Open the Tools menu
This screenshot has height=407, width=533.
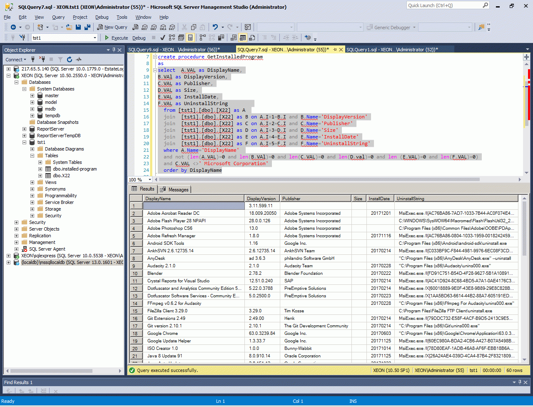point(122,17)
